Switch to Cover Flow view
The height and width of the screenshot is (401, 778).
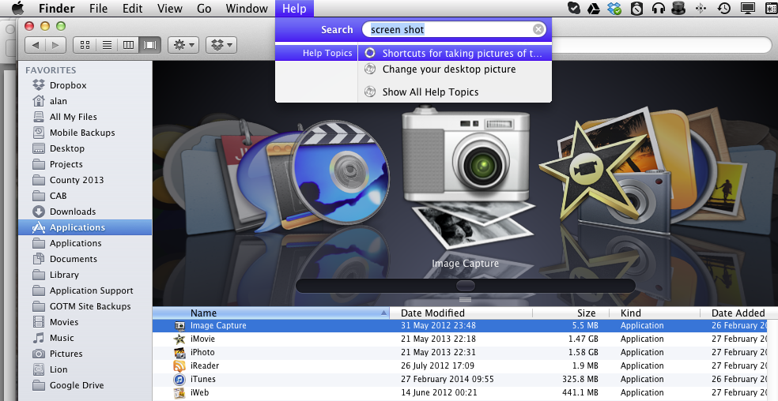[150, 45]
